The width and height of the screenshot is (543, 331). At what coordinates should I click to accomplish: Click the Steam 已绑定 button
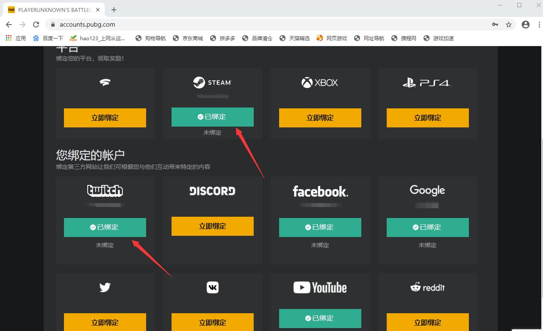click(x=213, y=117)
